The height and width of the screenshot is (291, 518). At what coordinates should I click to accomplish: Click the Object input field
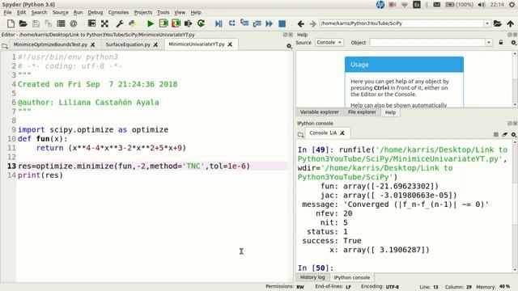click(x=428, y=42)
